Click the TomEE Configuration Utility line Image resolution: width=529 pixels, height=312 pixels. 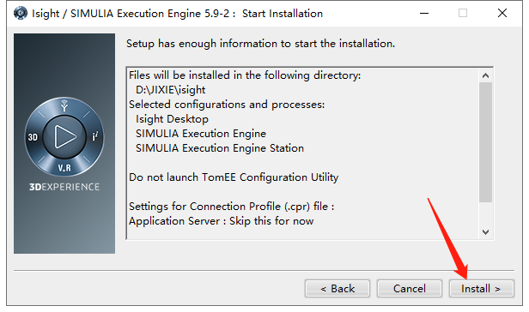(x=234, y=177)
